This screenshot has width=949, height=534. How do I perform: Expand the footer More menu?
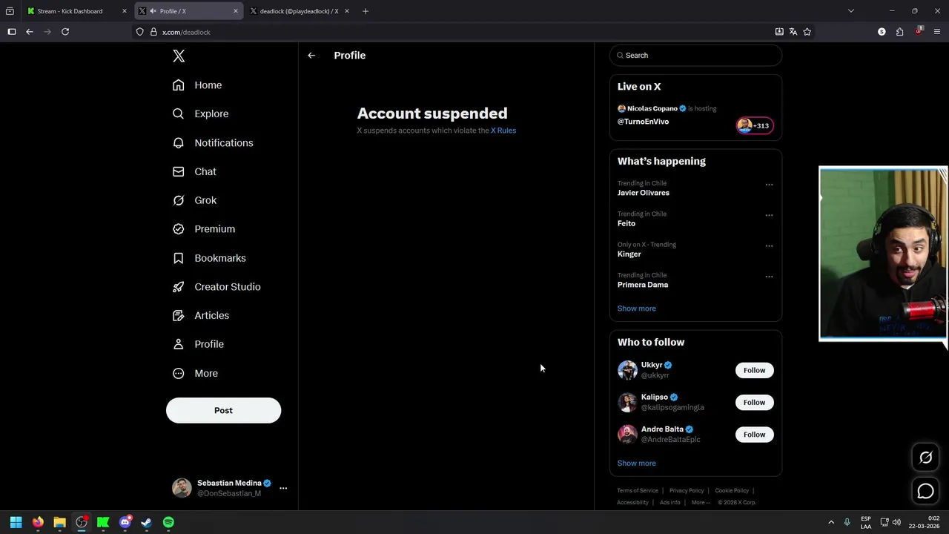point(699,502)
